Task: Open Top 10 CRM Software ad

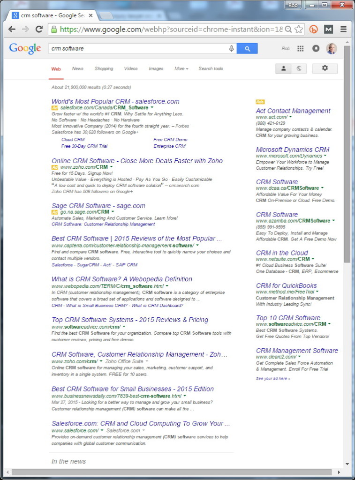Action: click(x=288, y=318)
